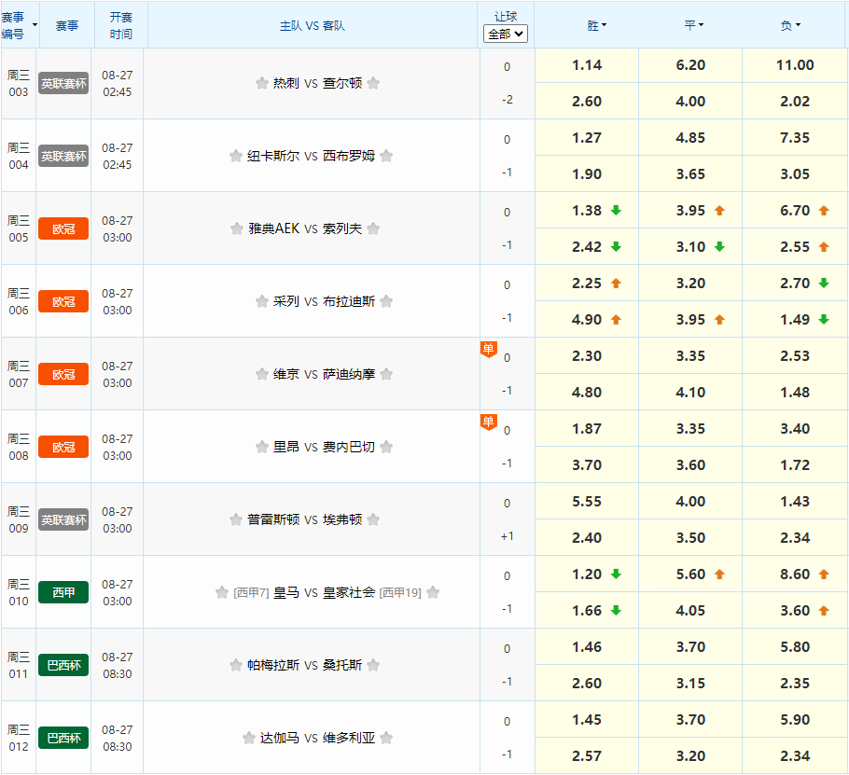849x775 pixels.
Task: Select win odds 1.14 for 热刺
Action: (x=587, y=65)
